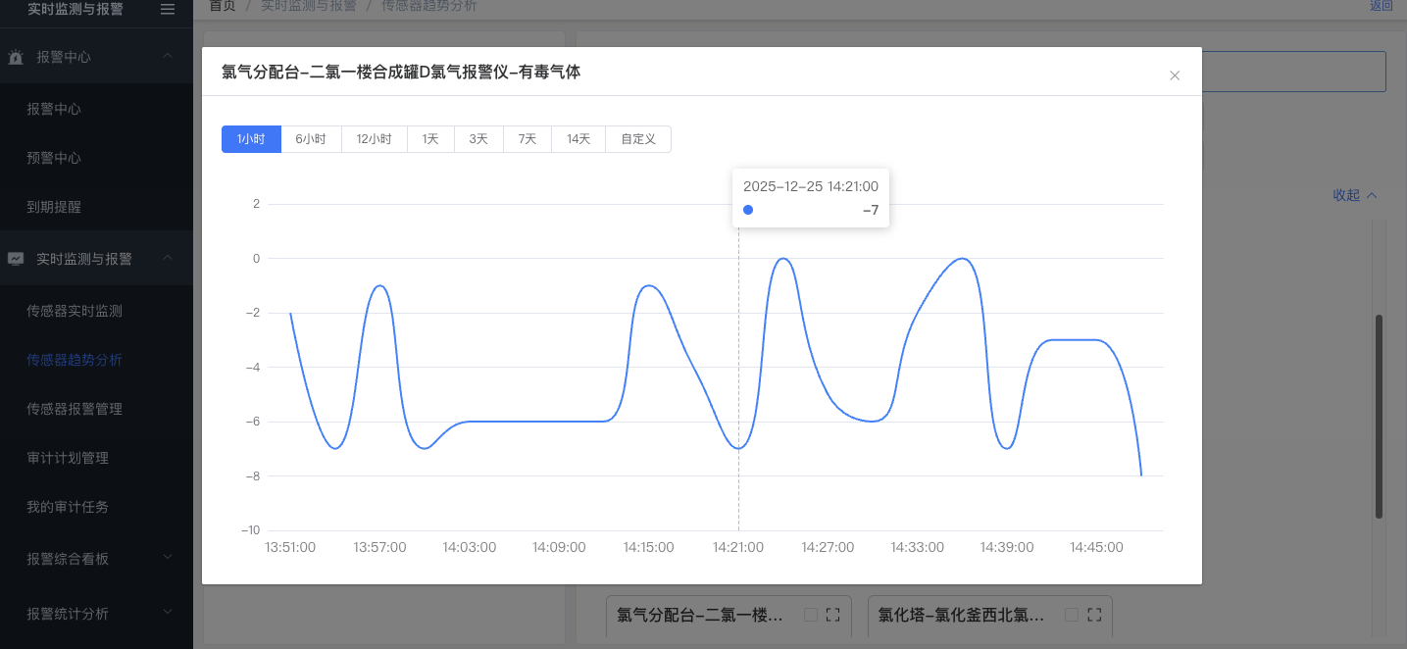Image resolution: width=1407 pixels, height=649 pixels.
Task: Expand the 报警综合看板 submenu
Action: click(x=168, y=558)
